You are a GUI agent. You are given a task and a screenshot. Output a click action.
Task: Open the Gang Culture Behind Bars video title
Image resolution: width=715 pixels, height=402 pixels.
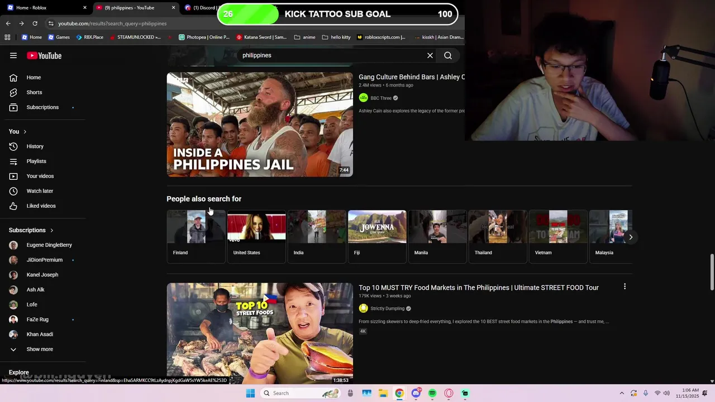tap(412, 77)
